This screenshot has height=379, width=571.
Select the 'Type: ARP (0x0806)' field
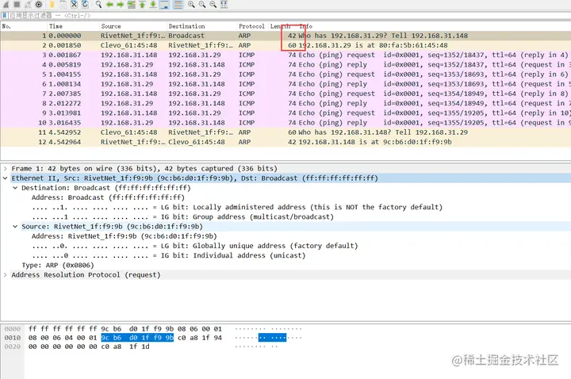tap(58, 265)
